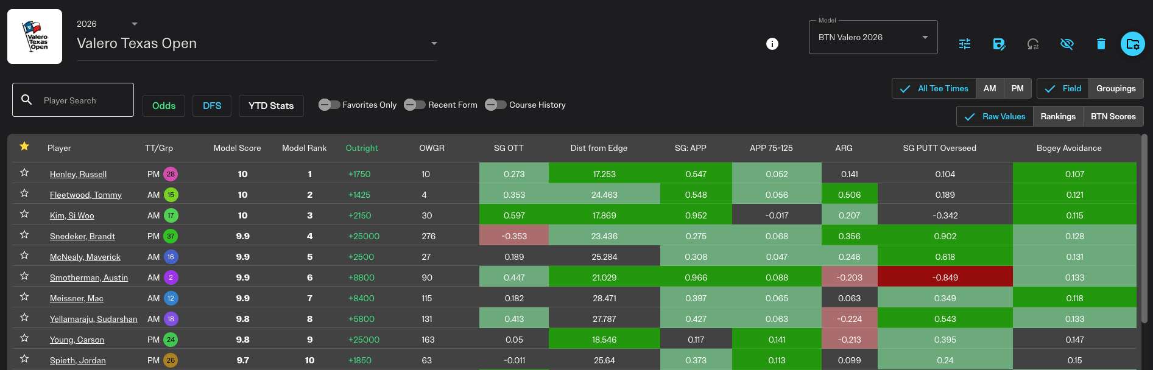Click the gold favorites star header
Image resolution: width=1153 pixels, height=370 pixels.
pos(24,146)
